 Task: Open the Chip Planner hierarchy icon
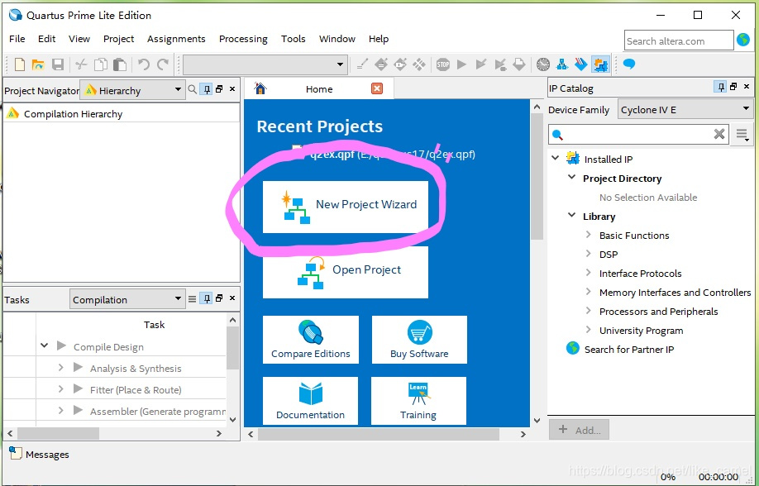[562, 64]
